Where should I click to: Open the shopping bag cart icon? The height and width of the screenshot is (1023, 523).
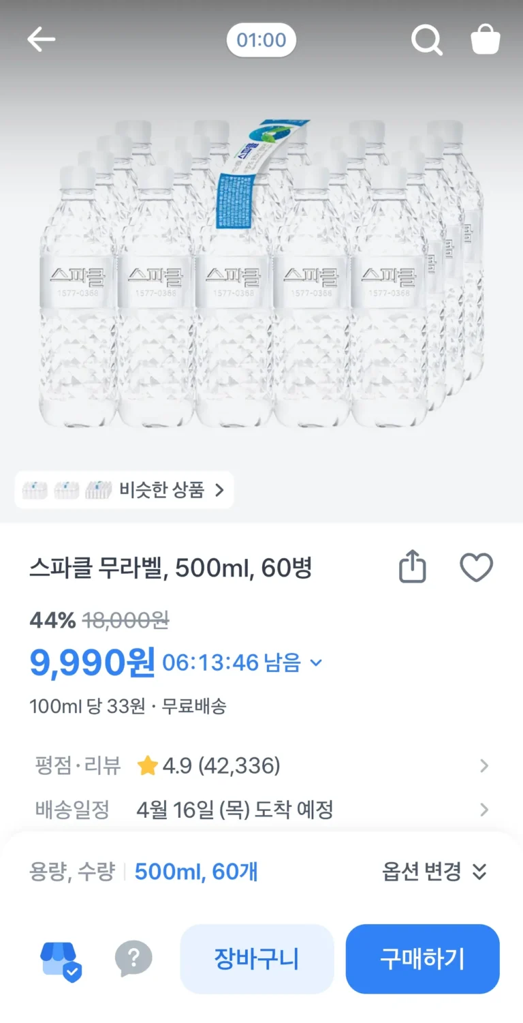(486, 40)
